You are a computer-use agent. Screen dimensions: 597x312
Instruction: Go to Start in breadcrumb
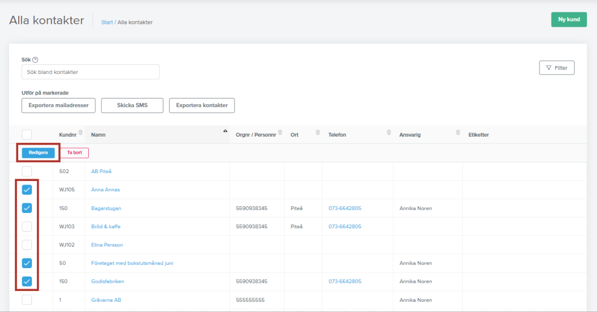pos(106,22)
